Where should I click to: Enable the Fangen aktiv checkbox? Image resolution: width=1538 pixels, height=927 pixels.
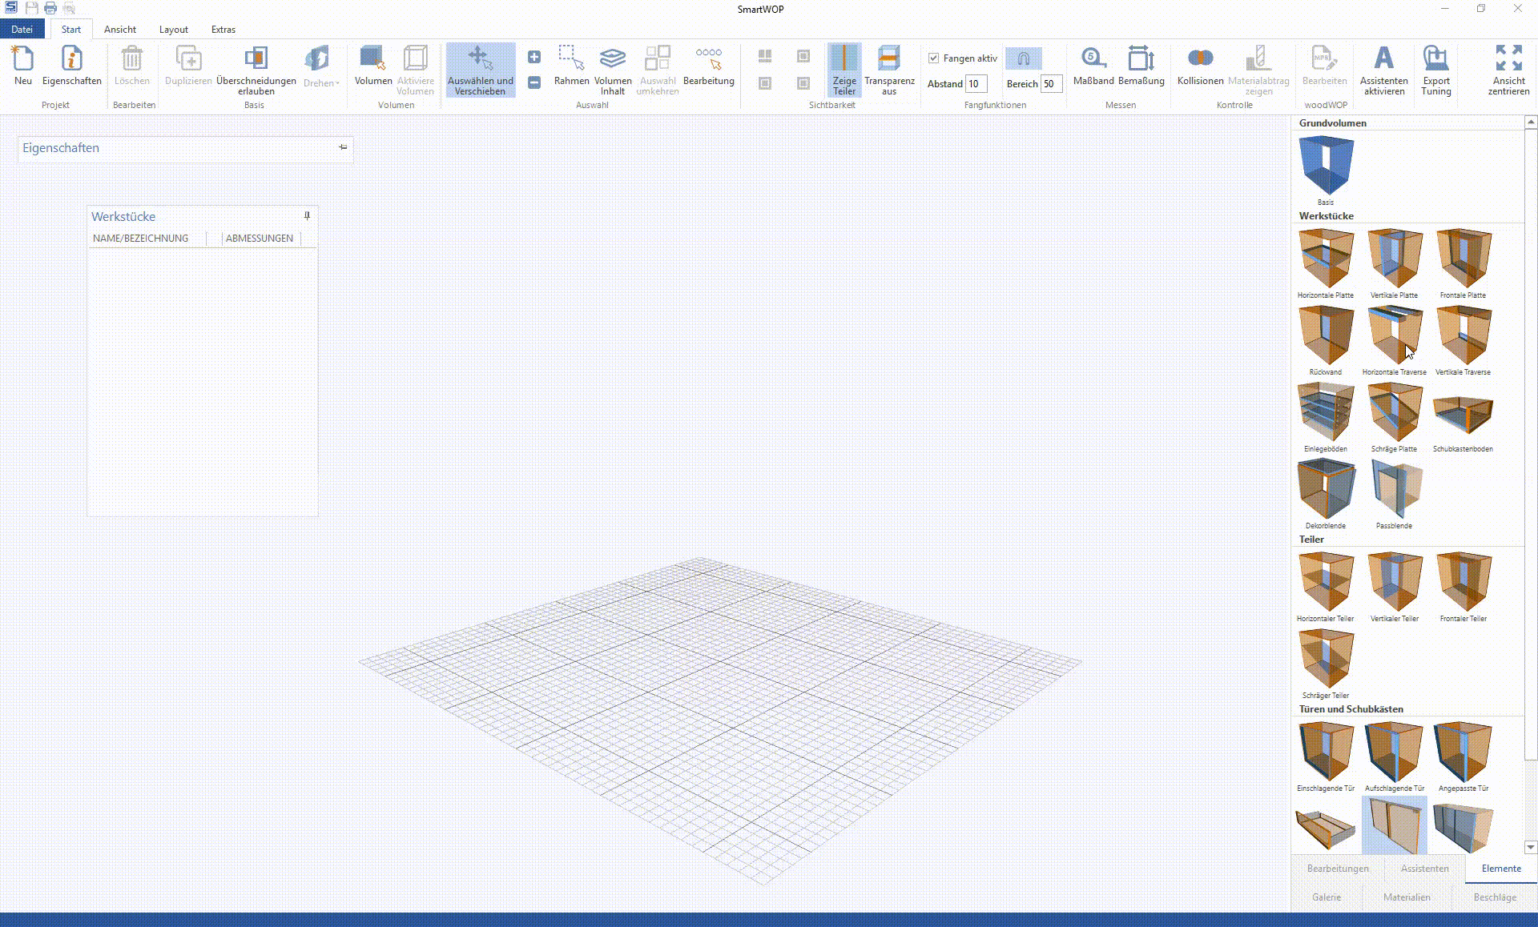pos(935,58)
